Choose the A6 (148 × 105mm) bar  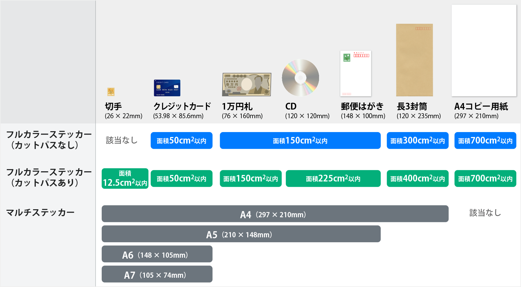[x=157, y=254]
